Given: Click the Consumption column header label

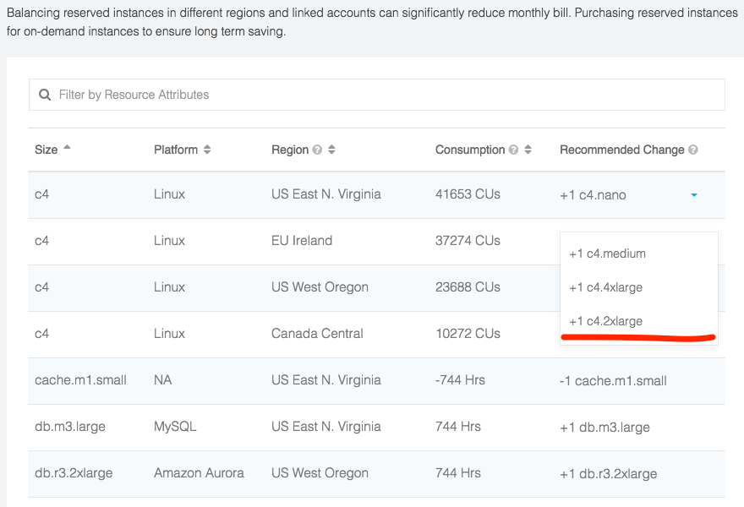Looking at the screenshot, I should (470, 150).
